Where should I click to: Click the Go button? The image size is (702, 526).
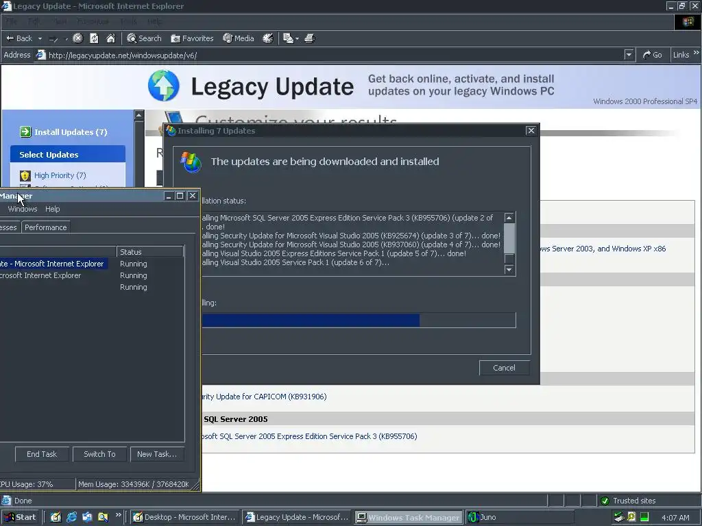653,55
